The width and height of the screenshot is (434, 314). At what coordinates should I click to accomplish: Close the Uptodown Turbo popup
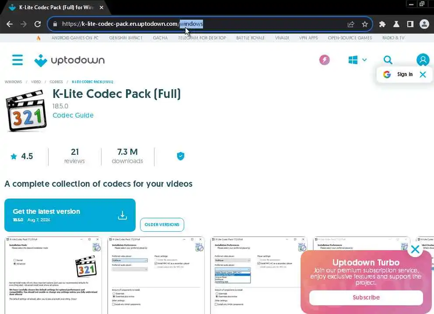click(x=415, y=249)
